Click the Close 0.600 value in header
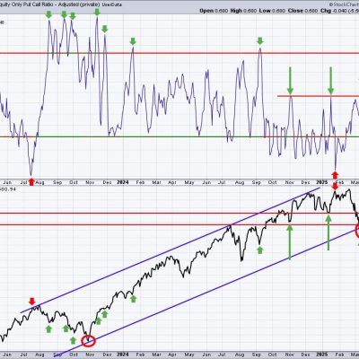 [302, 11]
